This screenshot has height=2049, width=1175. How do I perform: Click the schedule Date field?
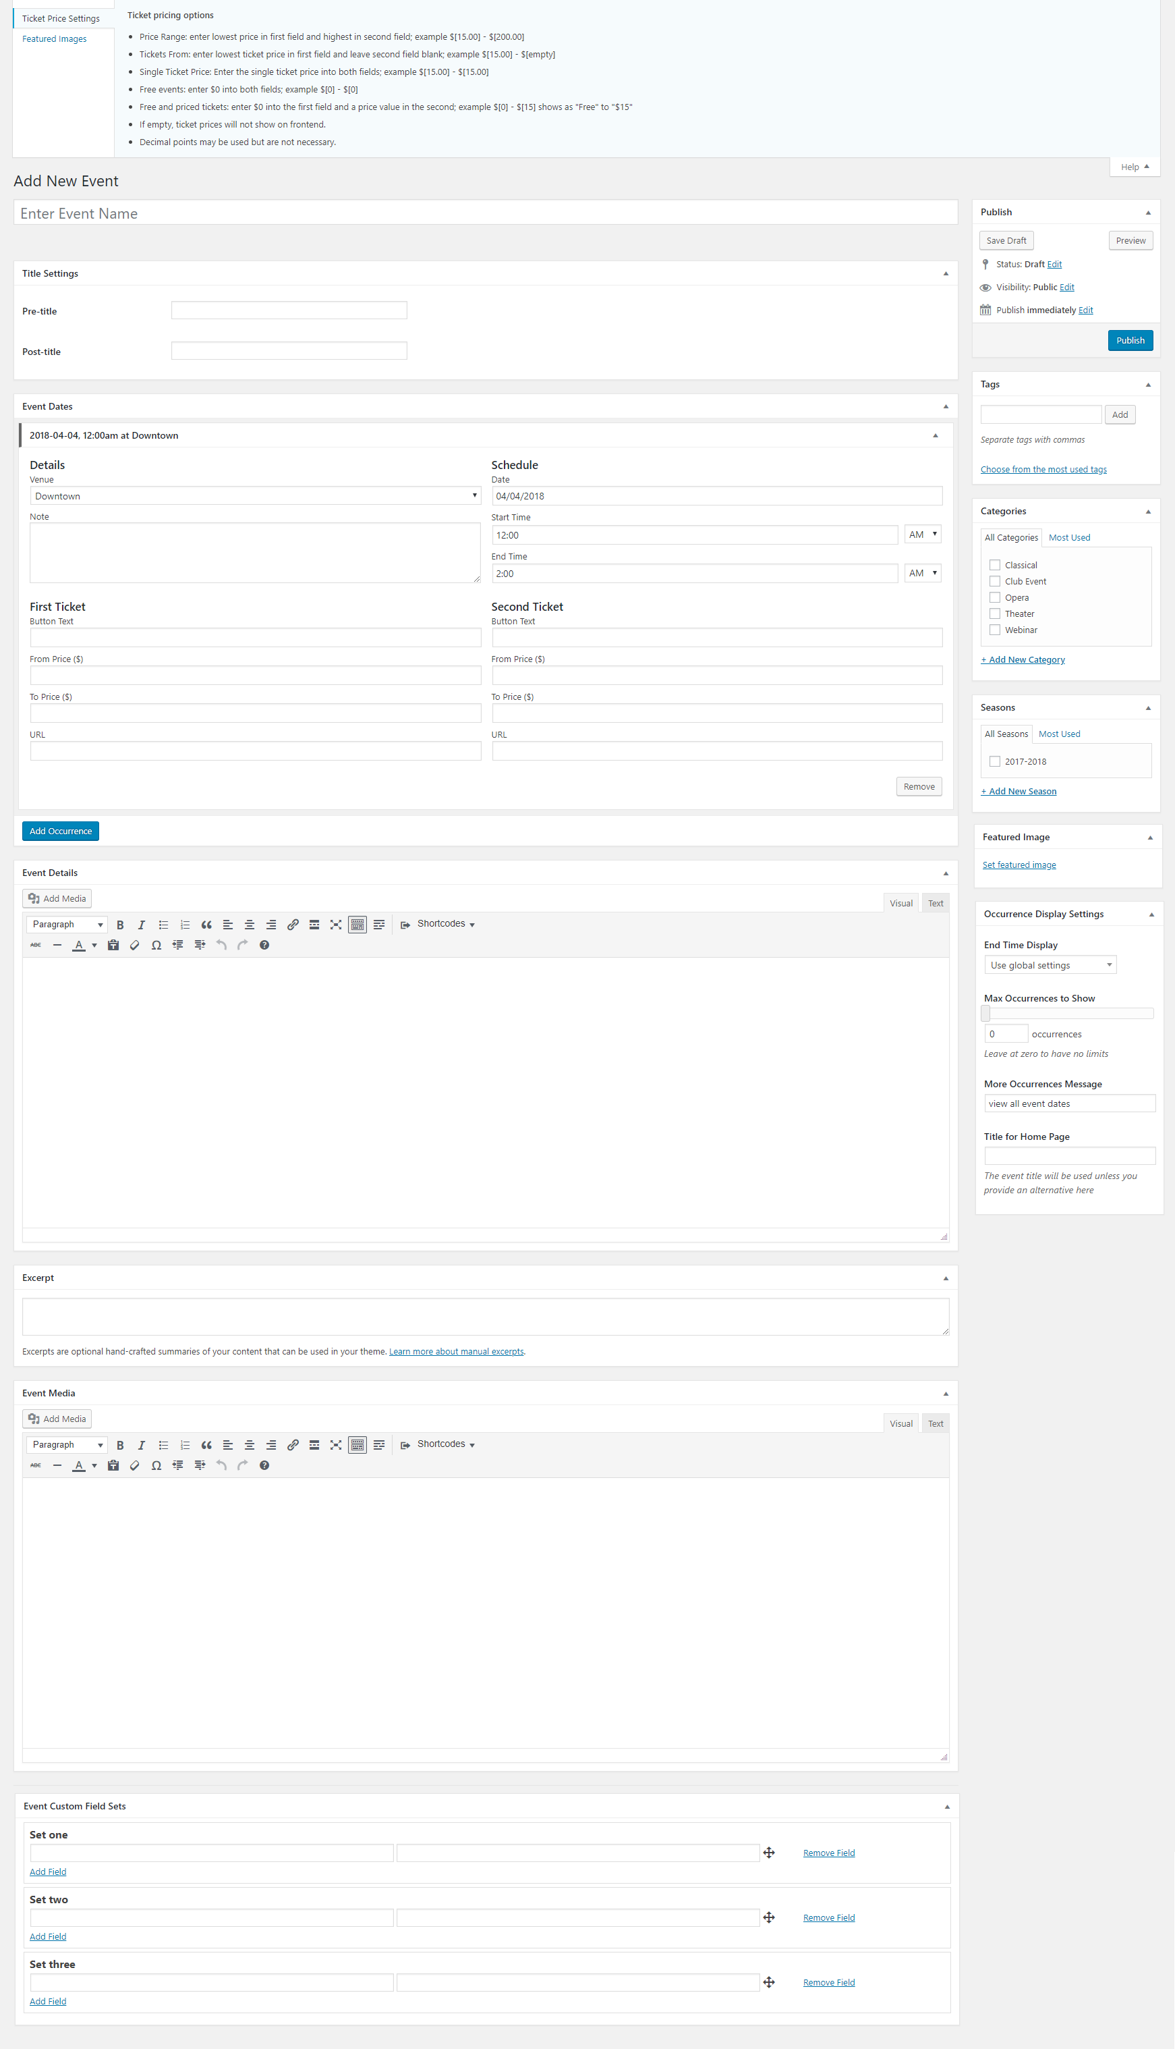tap(716, 495)
